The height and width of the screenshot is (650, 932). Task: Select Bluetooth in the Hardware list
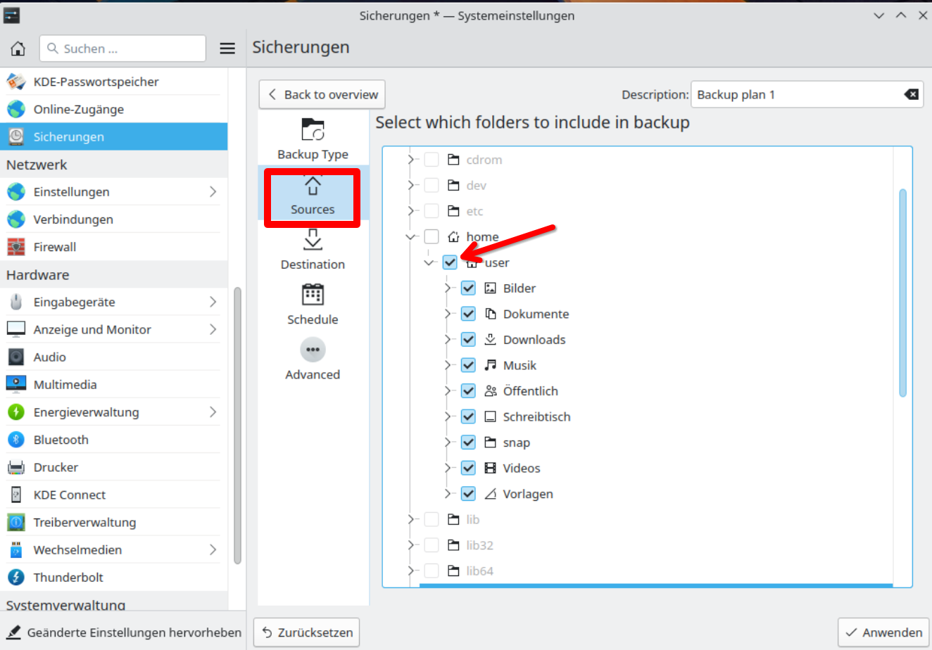pos(61,440)
